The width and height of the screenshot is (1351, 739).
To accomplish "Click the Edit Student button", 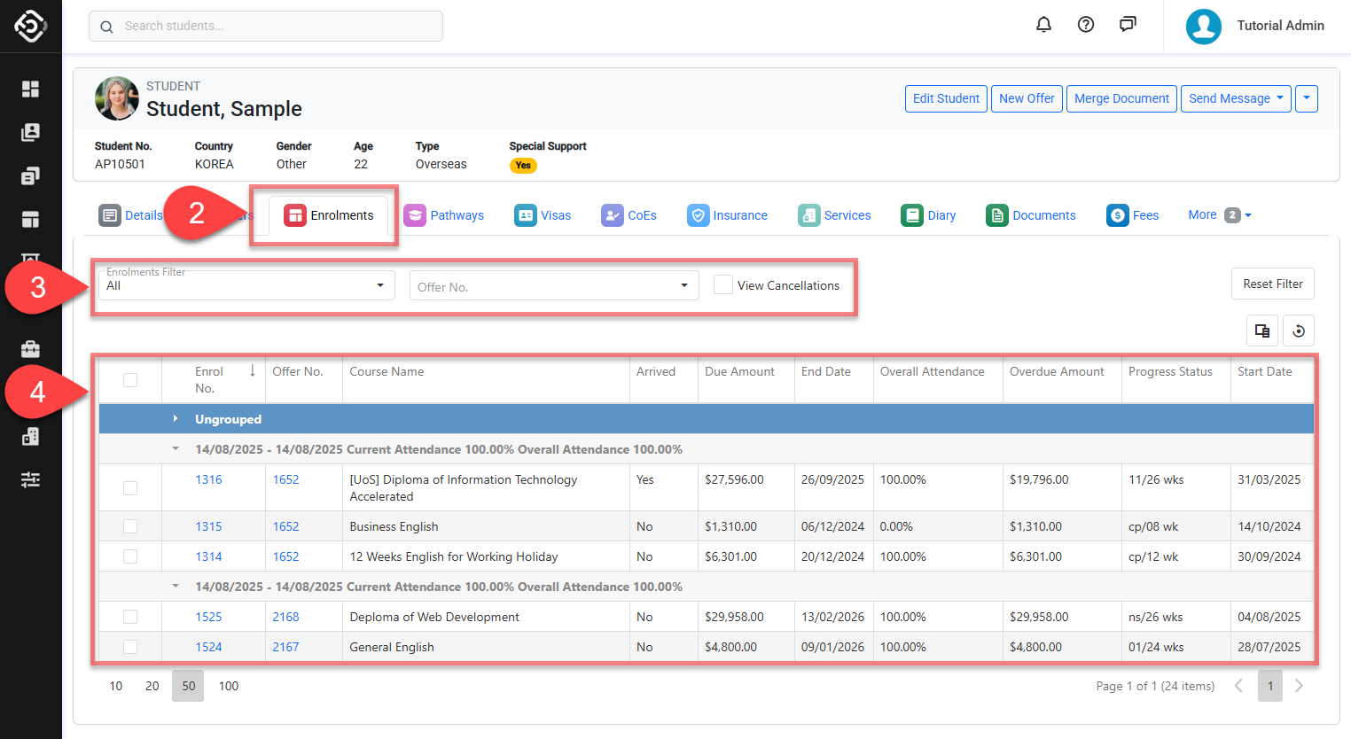I will pos(946,98).
